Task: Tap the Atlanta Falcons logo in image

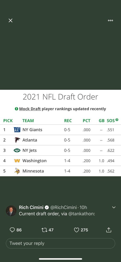Action: pos(17,140)
